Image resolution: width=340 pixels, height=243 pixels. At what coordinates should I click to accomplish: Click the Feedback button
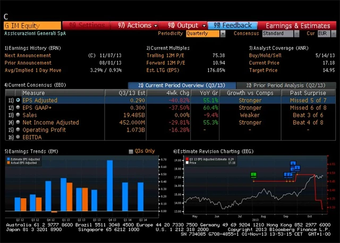233,25
